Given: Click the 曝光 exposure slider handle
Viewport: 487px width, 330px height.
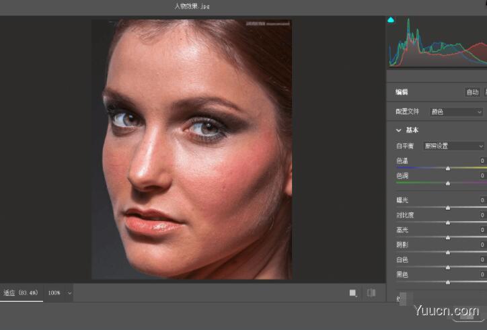Looking at the screenshot, I should point(448,208).
